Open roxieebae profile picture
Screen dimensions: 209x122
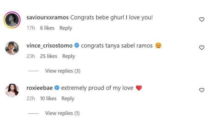click(x=12, y=90)
